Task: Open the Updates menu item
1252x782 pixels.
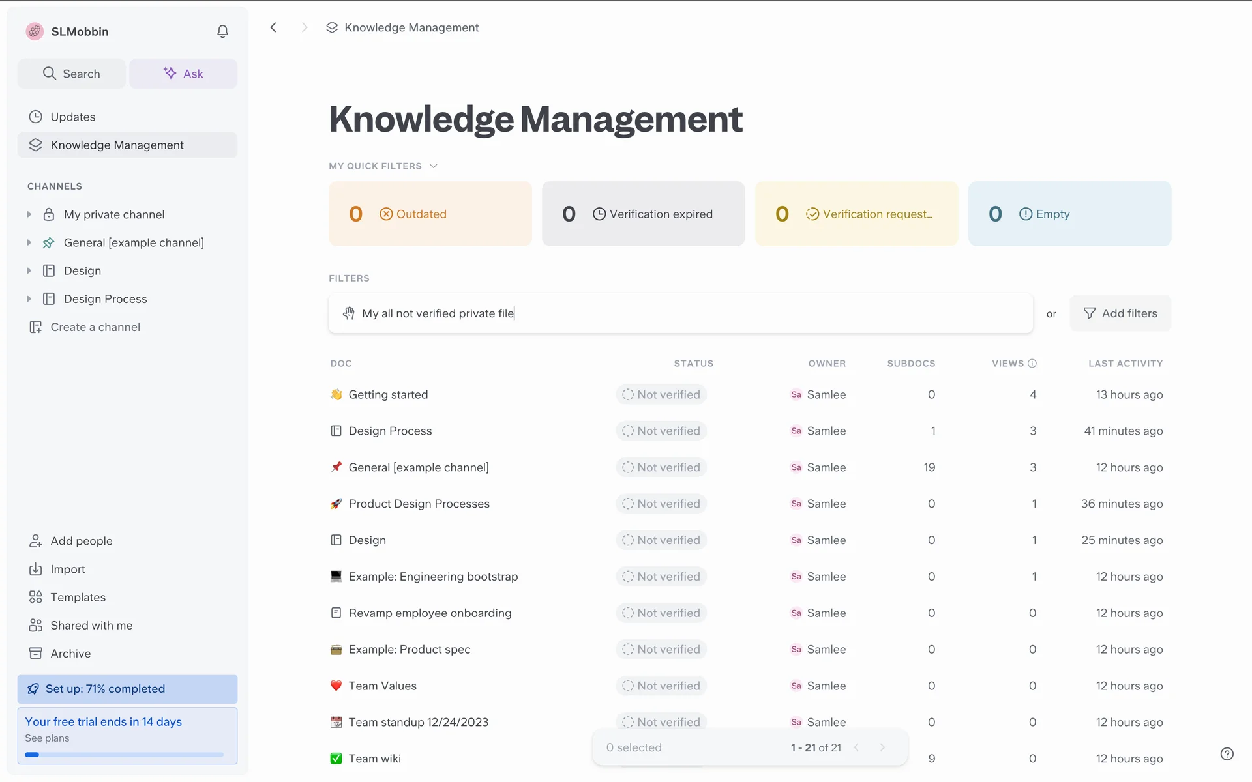Action: point(72,117)
